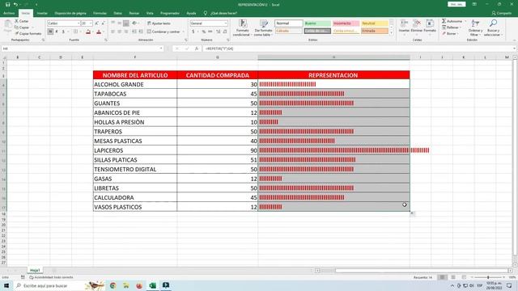Increase indent in alignment group

(141, 32)
